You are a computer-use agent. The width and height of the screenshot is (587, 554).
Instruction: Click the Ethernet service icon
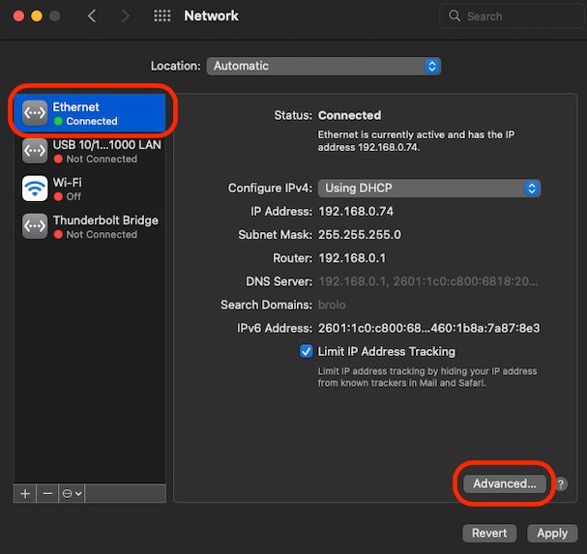coord(35,113)
